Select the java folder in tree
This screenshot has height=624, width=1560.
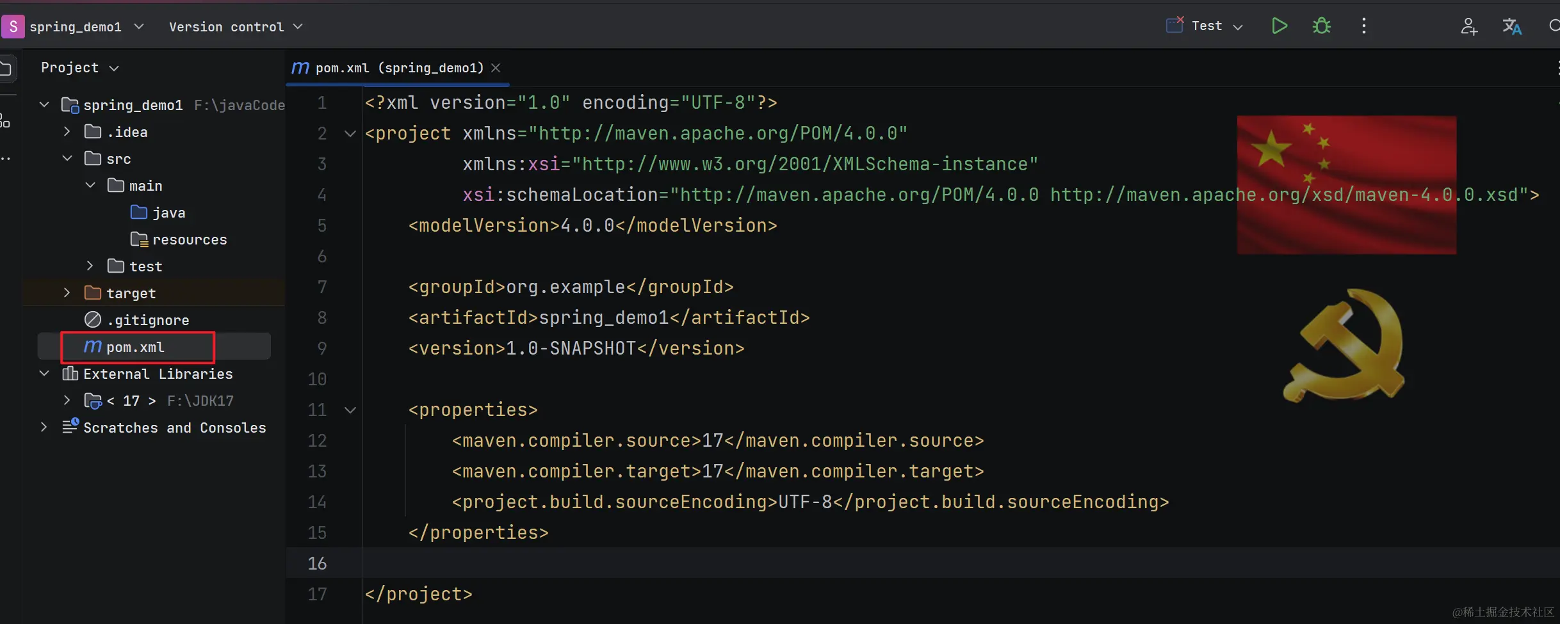click(x=158, y=212)
